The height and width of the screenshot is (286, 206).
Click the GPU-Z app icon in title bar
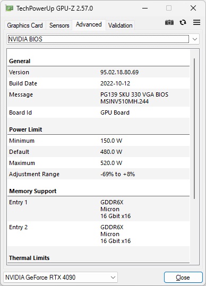click(9, 8)
